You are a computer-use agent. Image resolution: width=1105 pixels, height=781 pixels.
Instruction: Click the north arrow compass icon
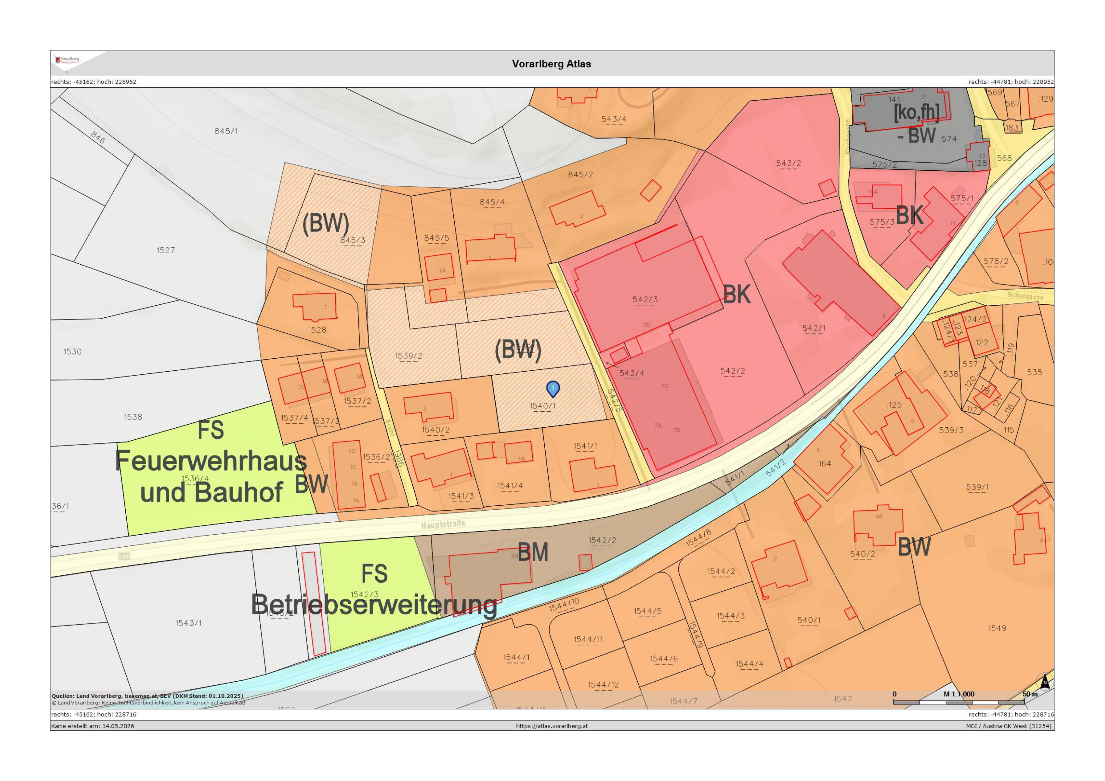point(1045,681)
